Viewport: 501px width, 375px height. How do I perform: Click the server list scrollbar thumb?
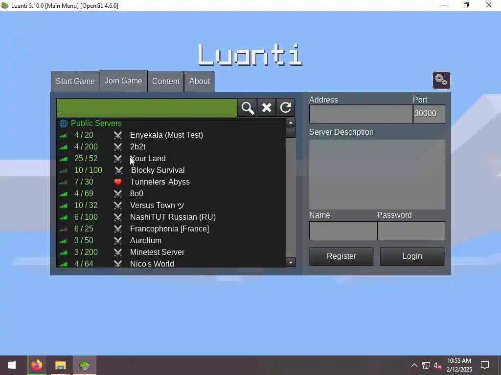[x=291, y=132]
